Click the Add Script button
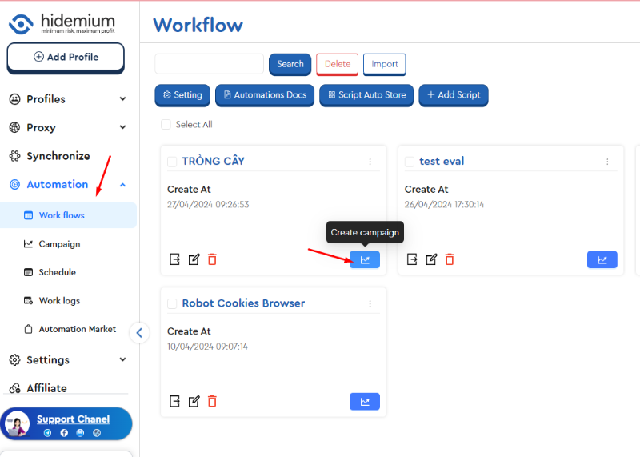This screenshot has width=640, height=457. point(453,95)
